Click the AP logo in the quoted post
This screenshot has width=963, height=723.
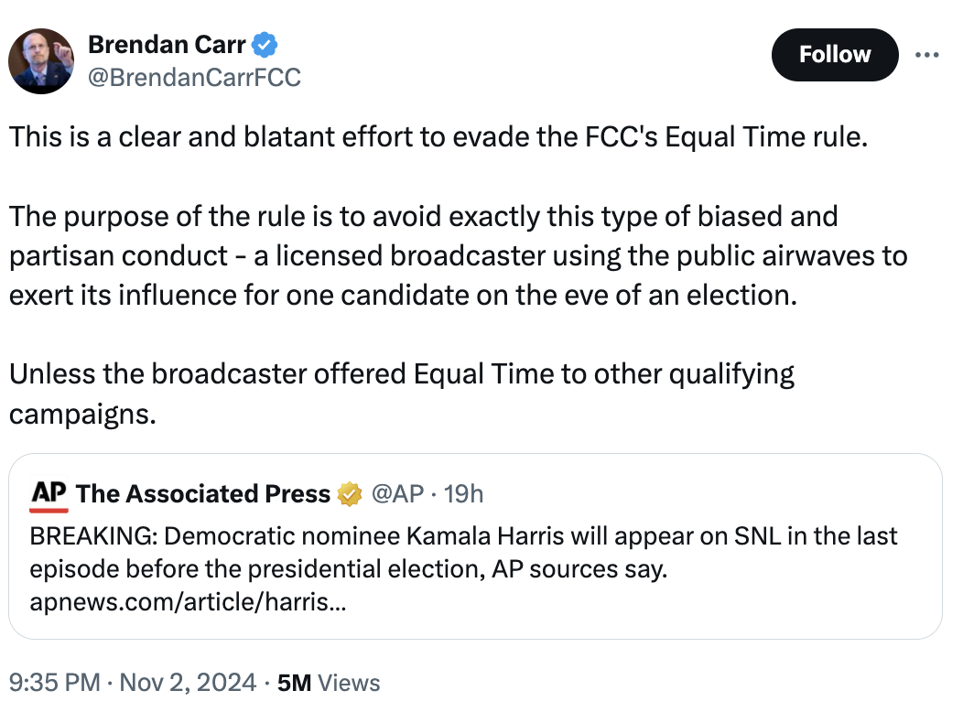pos(49,494)
